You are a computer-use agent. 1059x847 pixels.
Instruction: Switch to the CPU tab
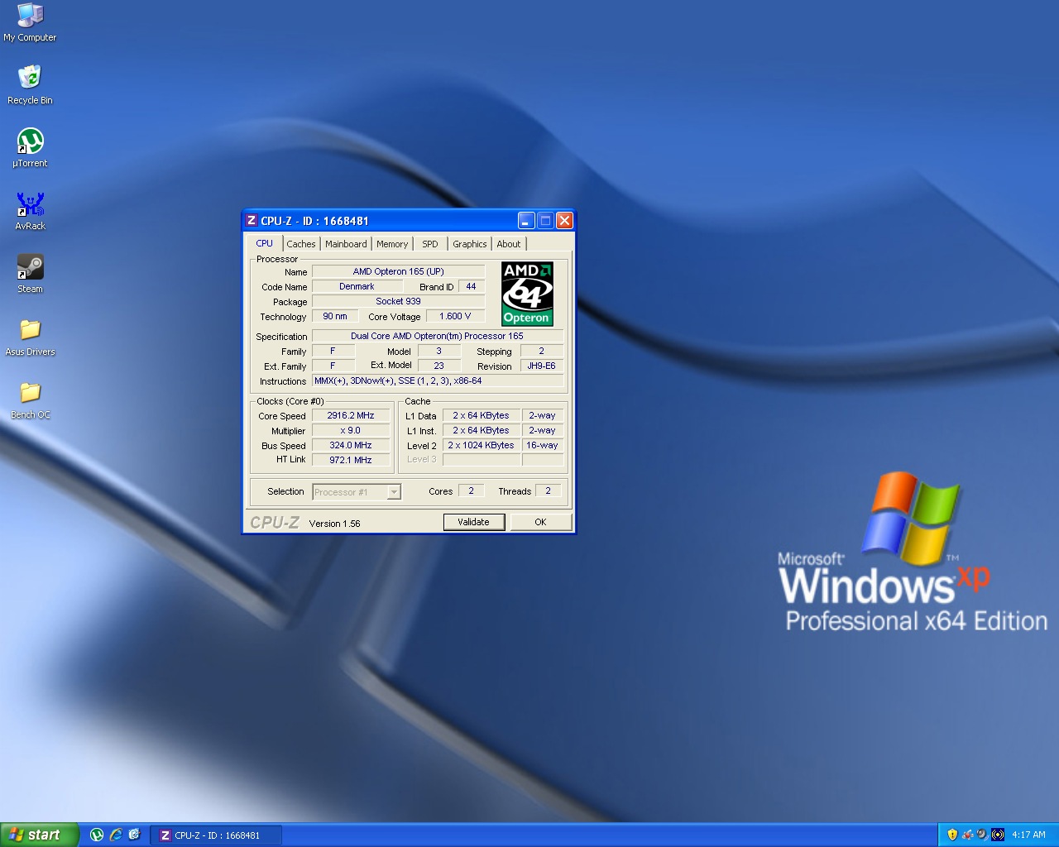click(264, 243)
